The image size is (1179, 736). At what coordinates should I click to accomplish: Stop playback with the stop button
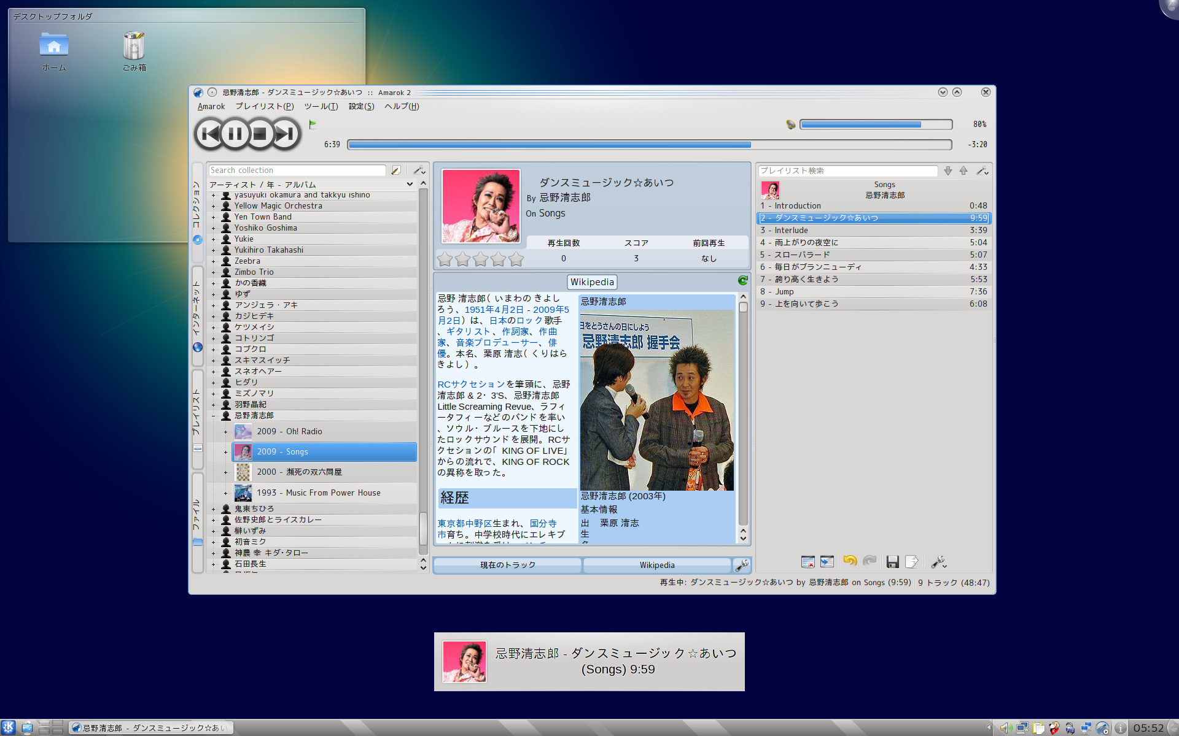[260, 134]
